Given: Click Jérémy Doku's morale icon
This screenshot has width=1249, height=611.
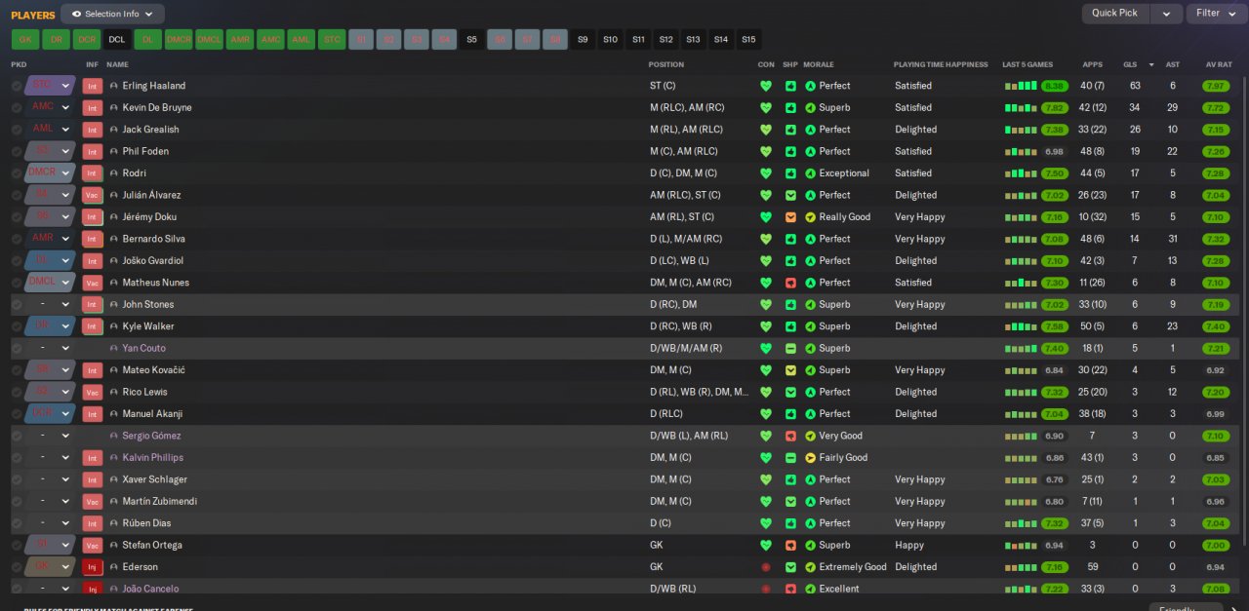Looking at the screenshot, I should pos(810,217).
